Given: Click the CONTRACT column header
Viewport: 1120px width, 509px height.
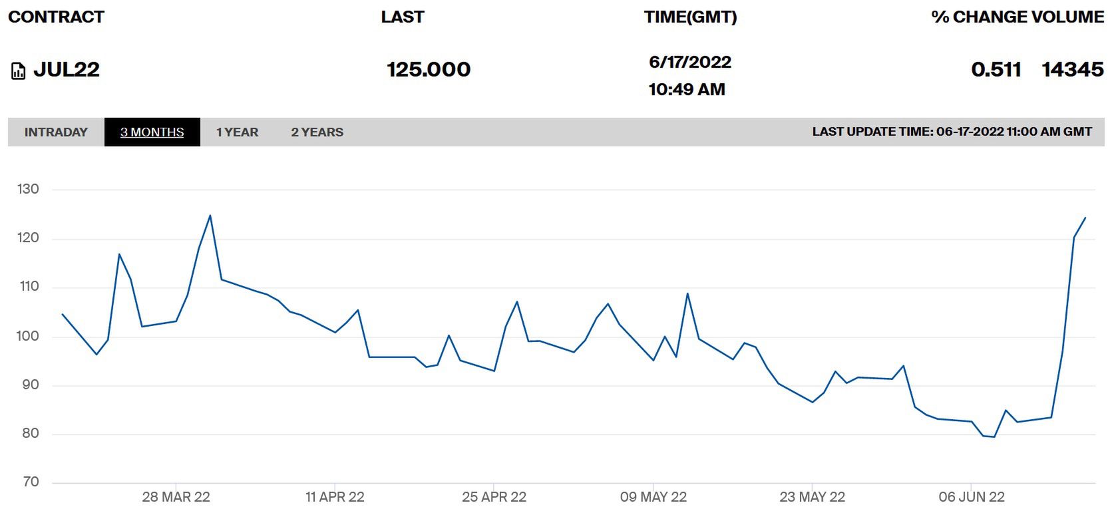Looking at the screenshot, I should 57,17.
